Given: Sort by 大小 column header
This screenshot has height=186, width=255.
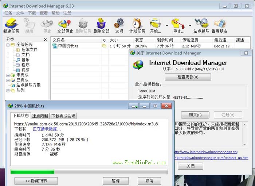Looking at the screenshot, I should [121, 40].
